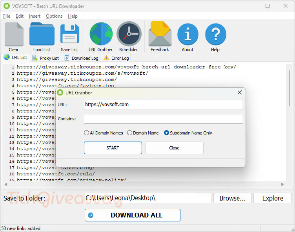This screenshot has height=232, width=295.
Task: Open the Load List folder icon
Action: coord(42,34)
